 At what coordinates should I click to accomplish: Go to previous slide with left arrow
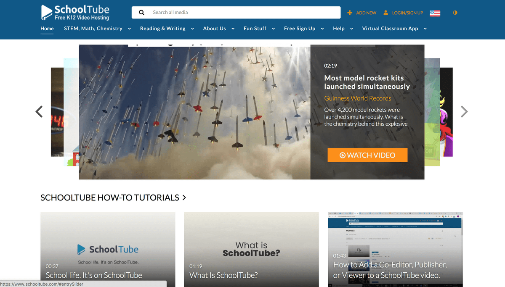(x=39, y=111)
